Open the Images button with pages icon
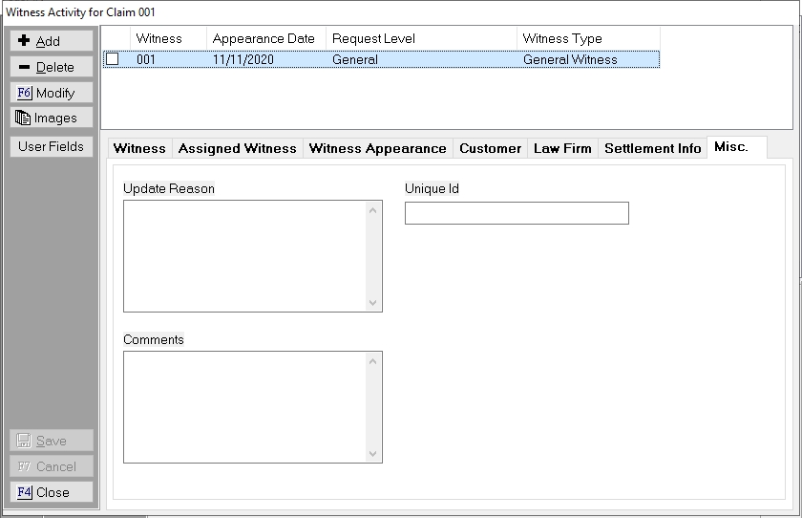The width and height of the screenshot is (802, 518). (x=52, y=118)
